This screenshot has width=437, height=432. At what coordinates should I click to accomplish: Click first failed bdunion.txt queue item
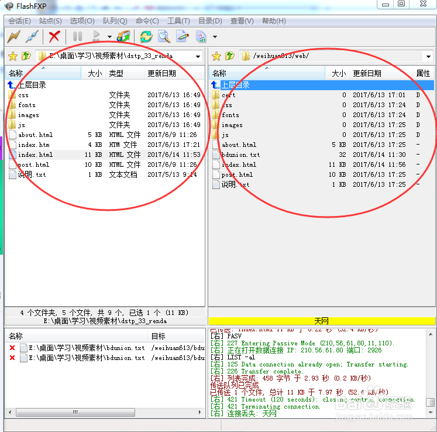[x=106, y=348]
